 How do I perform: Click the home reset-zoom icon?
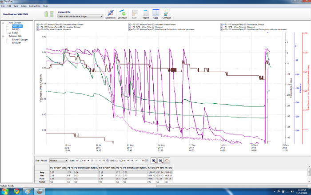coord(167,161)
